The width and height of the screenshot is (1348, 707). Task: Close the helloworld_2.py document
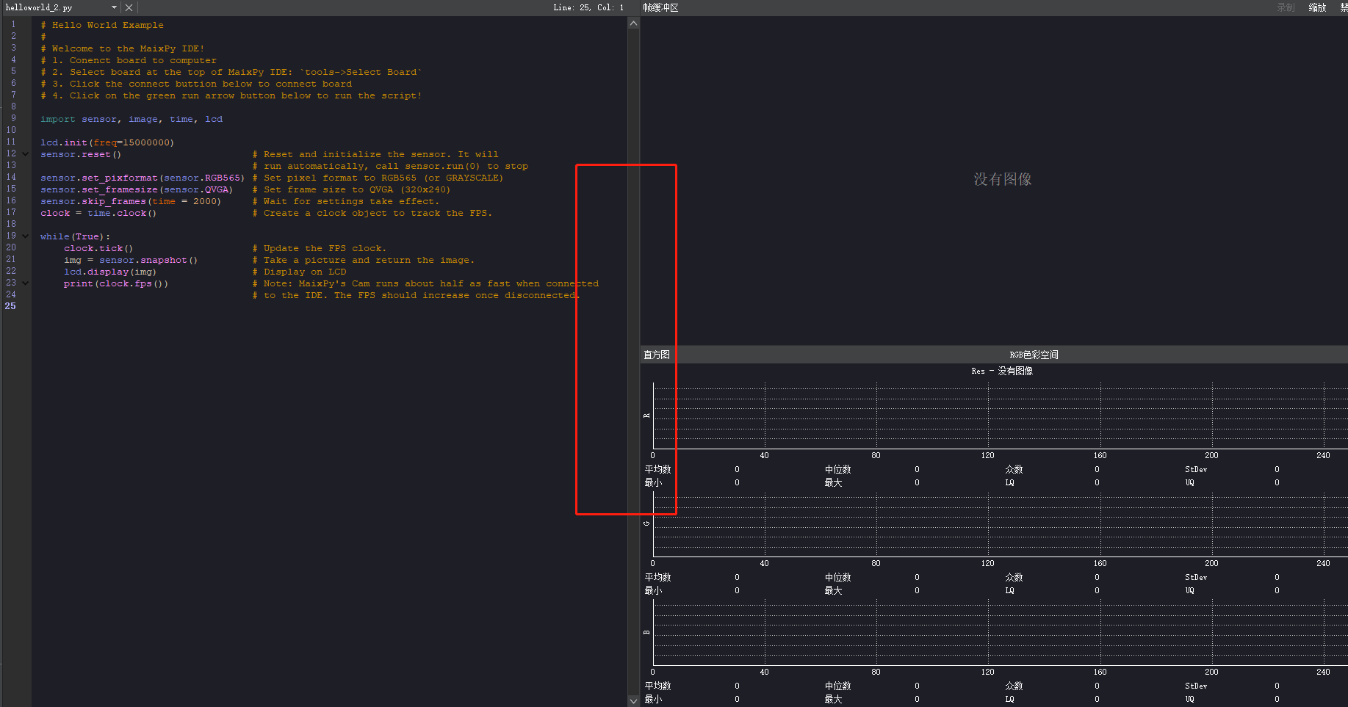(x=129, y=7)
